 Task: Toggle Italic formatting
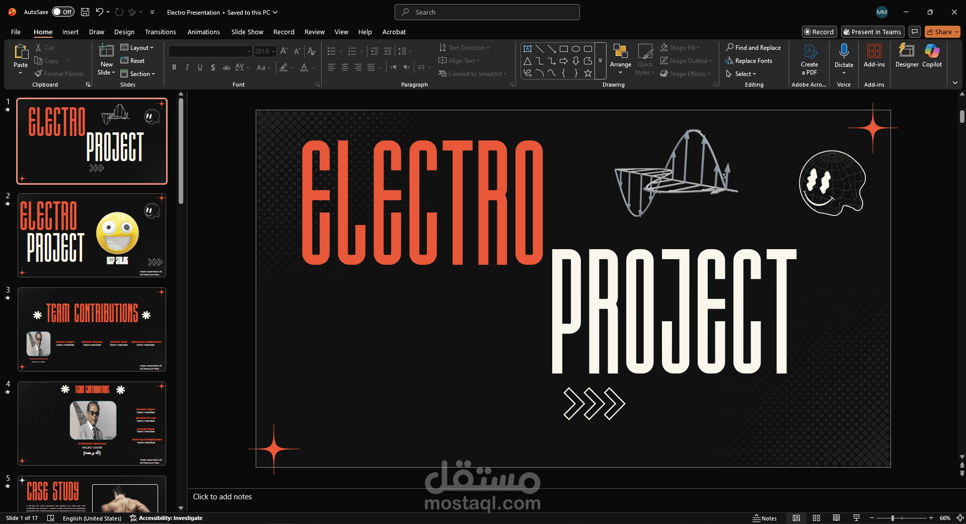point(187,67)
